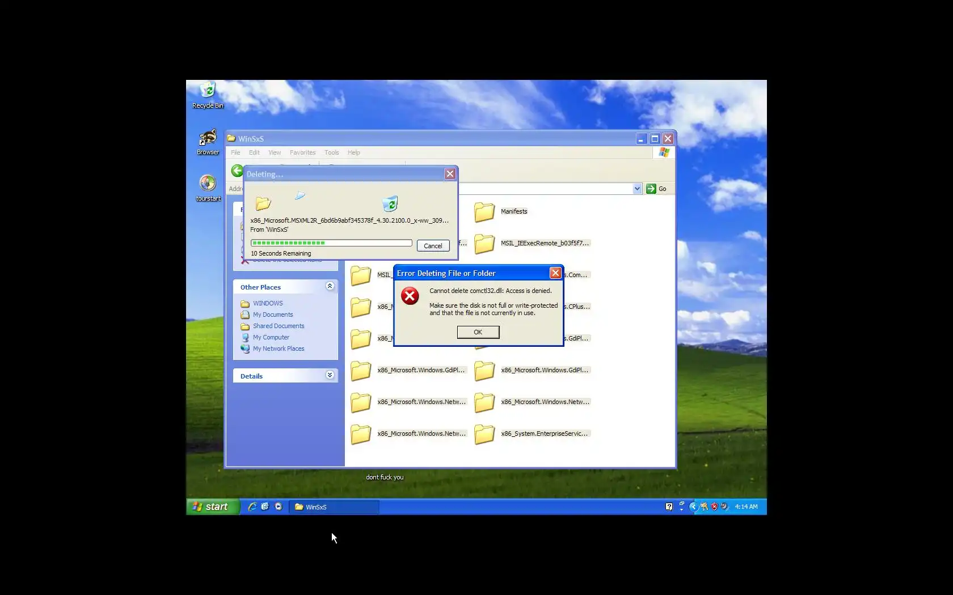Close the Error Deleting File dialog
The width and height of the screenshot is (953, 595).
[x=555, y=273]
